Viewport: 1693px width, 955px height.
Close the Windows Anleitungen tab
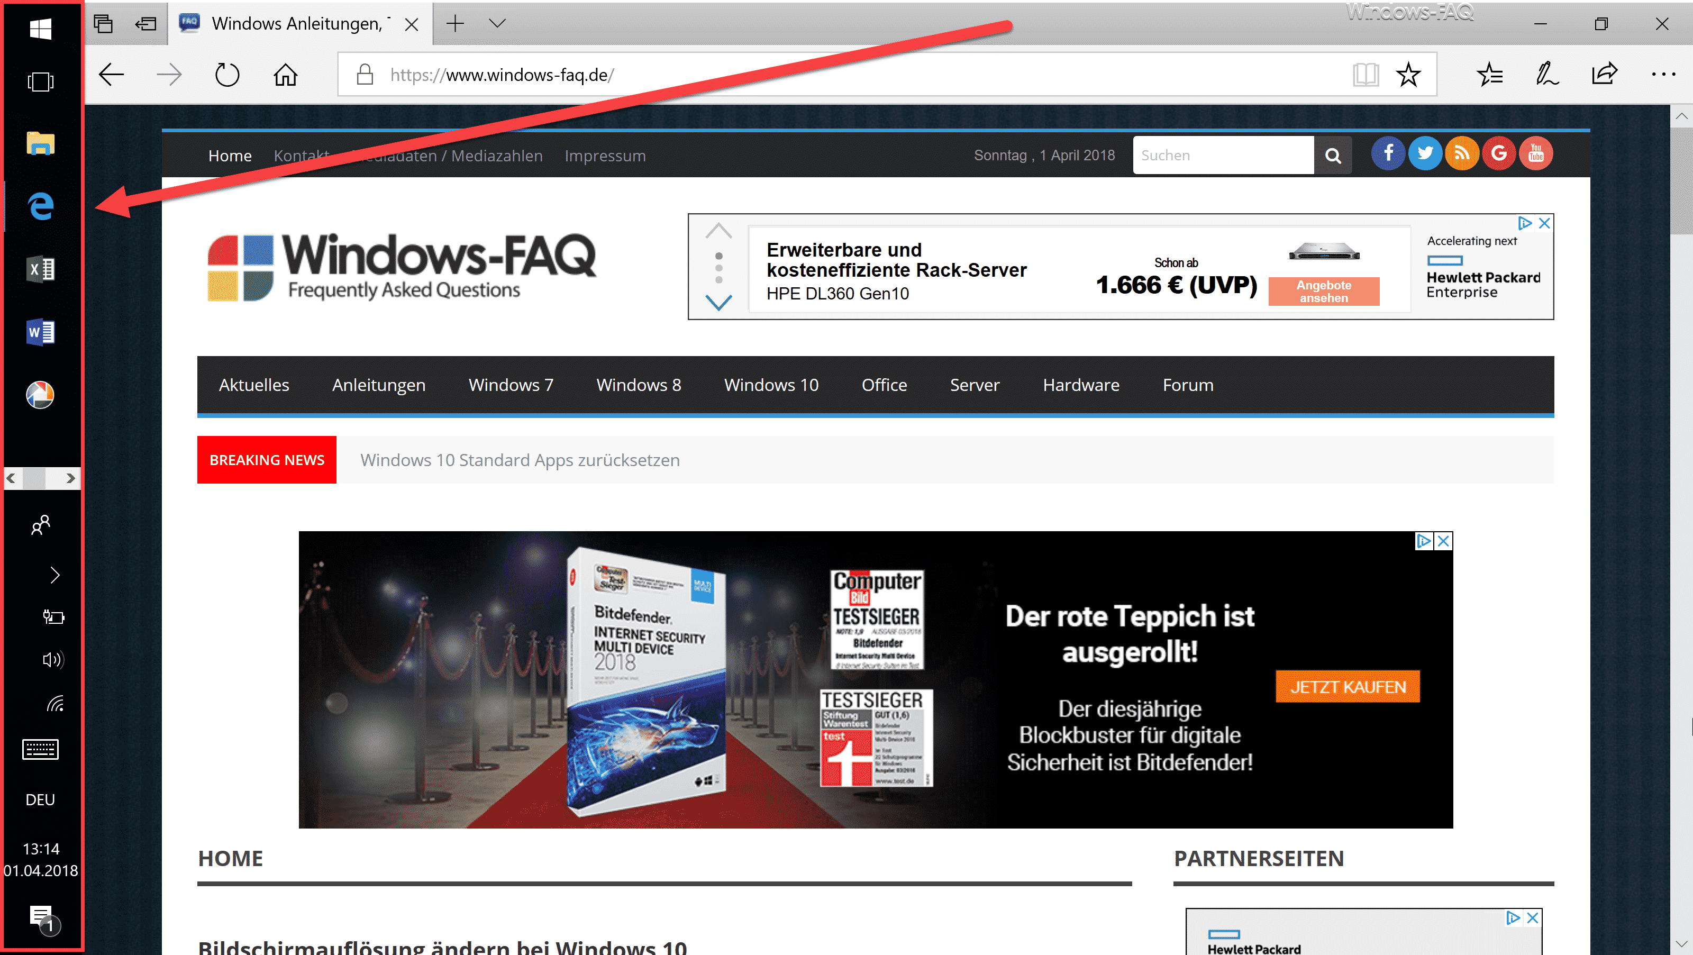(x=412, y=24)
